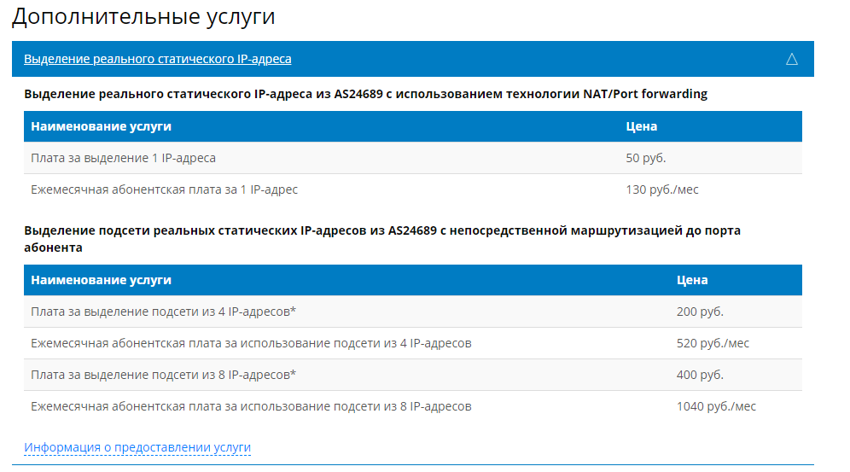Click "Наименование услуги" header in second table
Viewport: 850px width, 472px height.
(101, 280)
